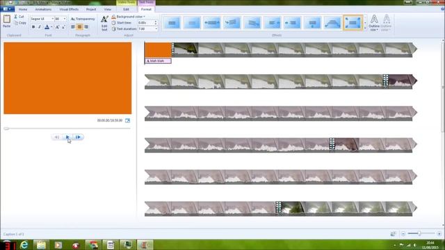
Task: Decrease the font size
Action: click(x=63, y=27)
